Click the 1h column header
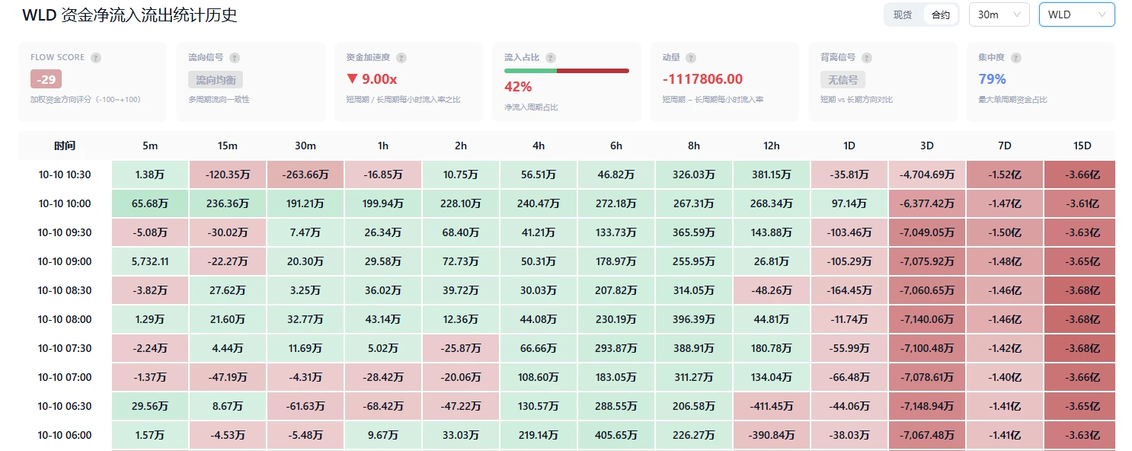Screen dimensions: 1132x451 (383, 146)
